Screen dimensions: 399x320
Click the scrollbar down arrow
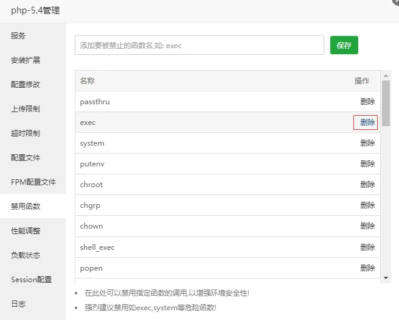tap(386, 278)
